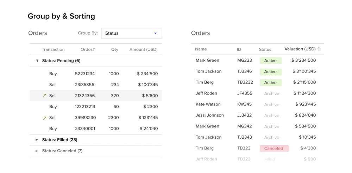
Task: Click the Order# column header
Action: click(88, 49)
